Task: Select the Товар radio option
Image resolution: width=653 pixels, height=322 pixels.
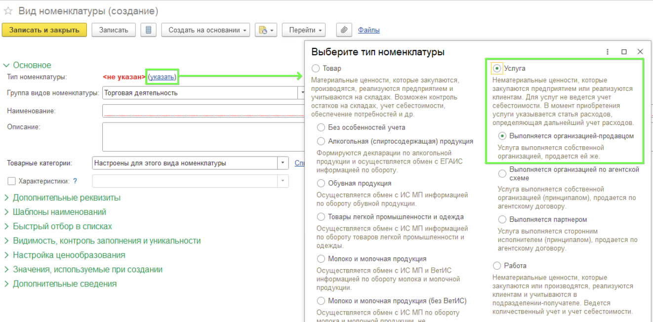Action: (316, 69)
